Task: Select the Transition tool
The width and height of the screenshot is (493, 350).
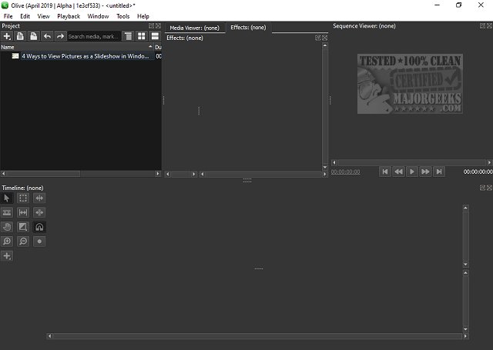Action: 23,227
